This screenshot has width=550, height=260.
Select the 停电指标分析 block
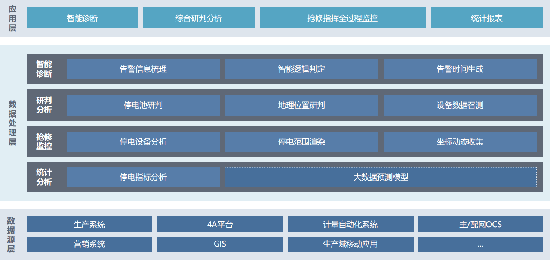(x=143, y=177)
